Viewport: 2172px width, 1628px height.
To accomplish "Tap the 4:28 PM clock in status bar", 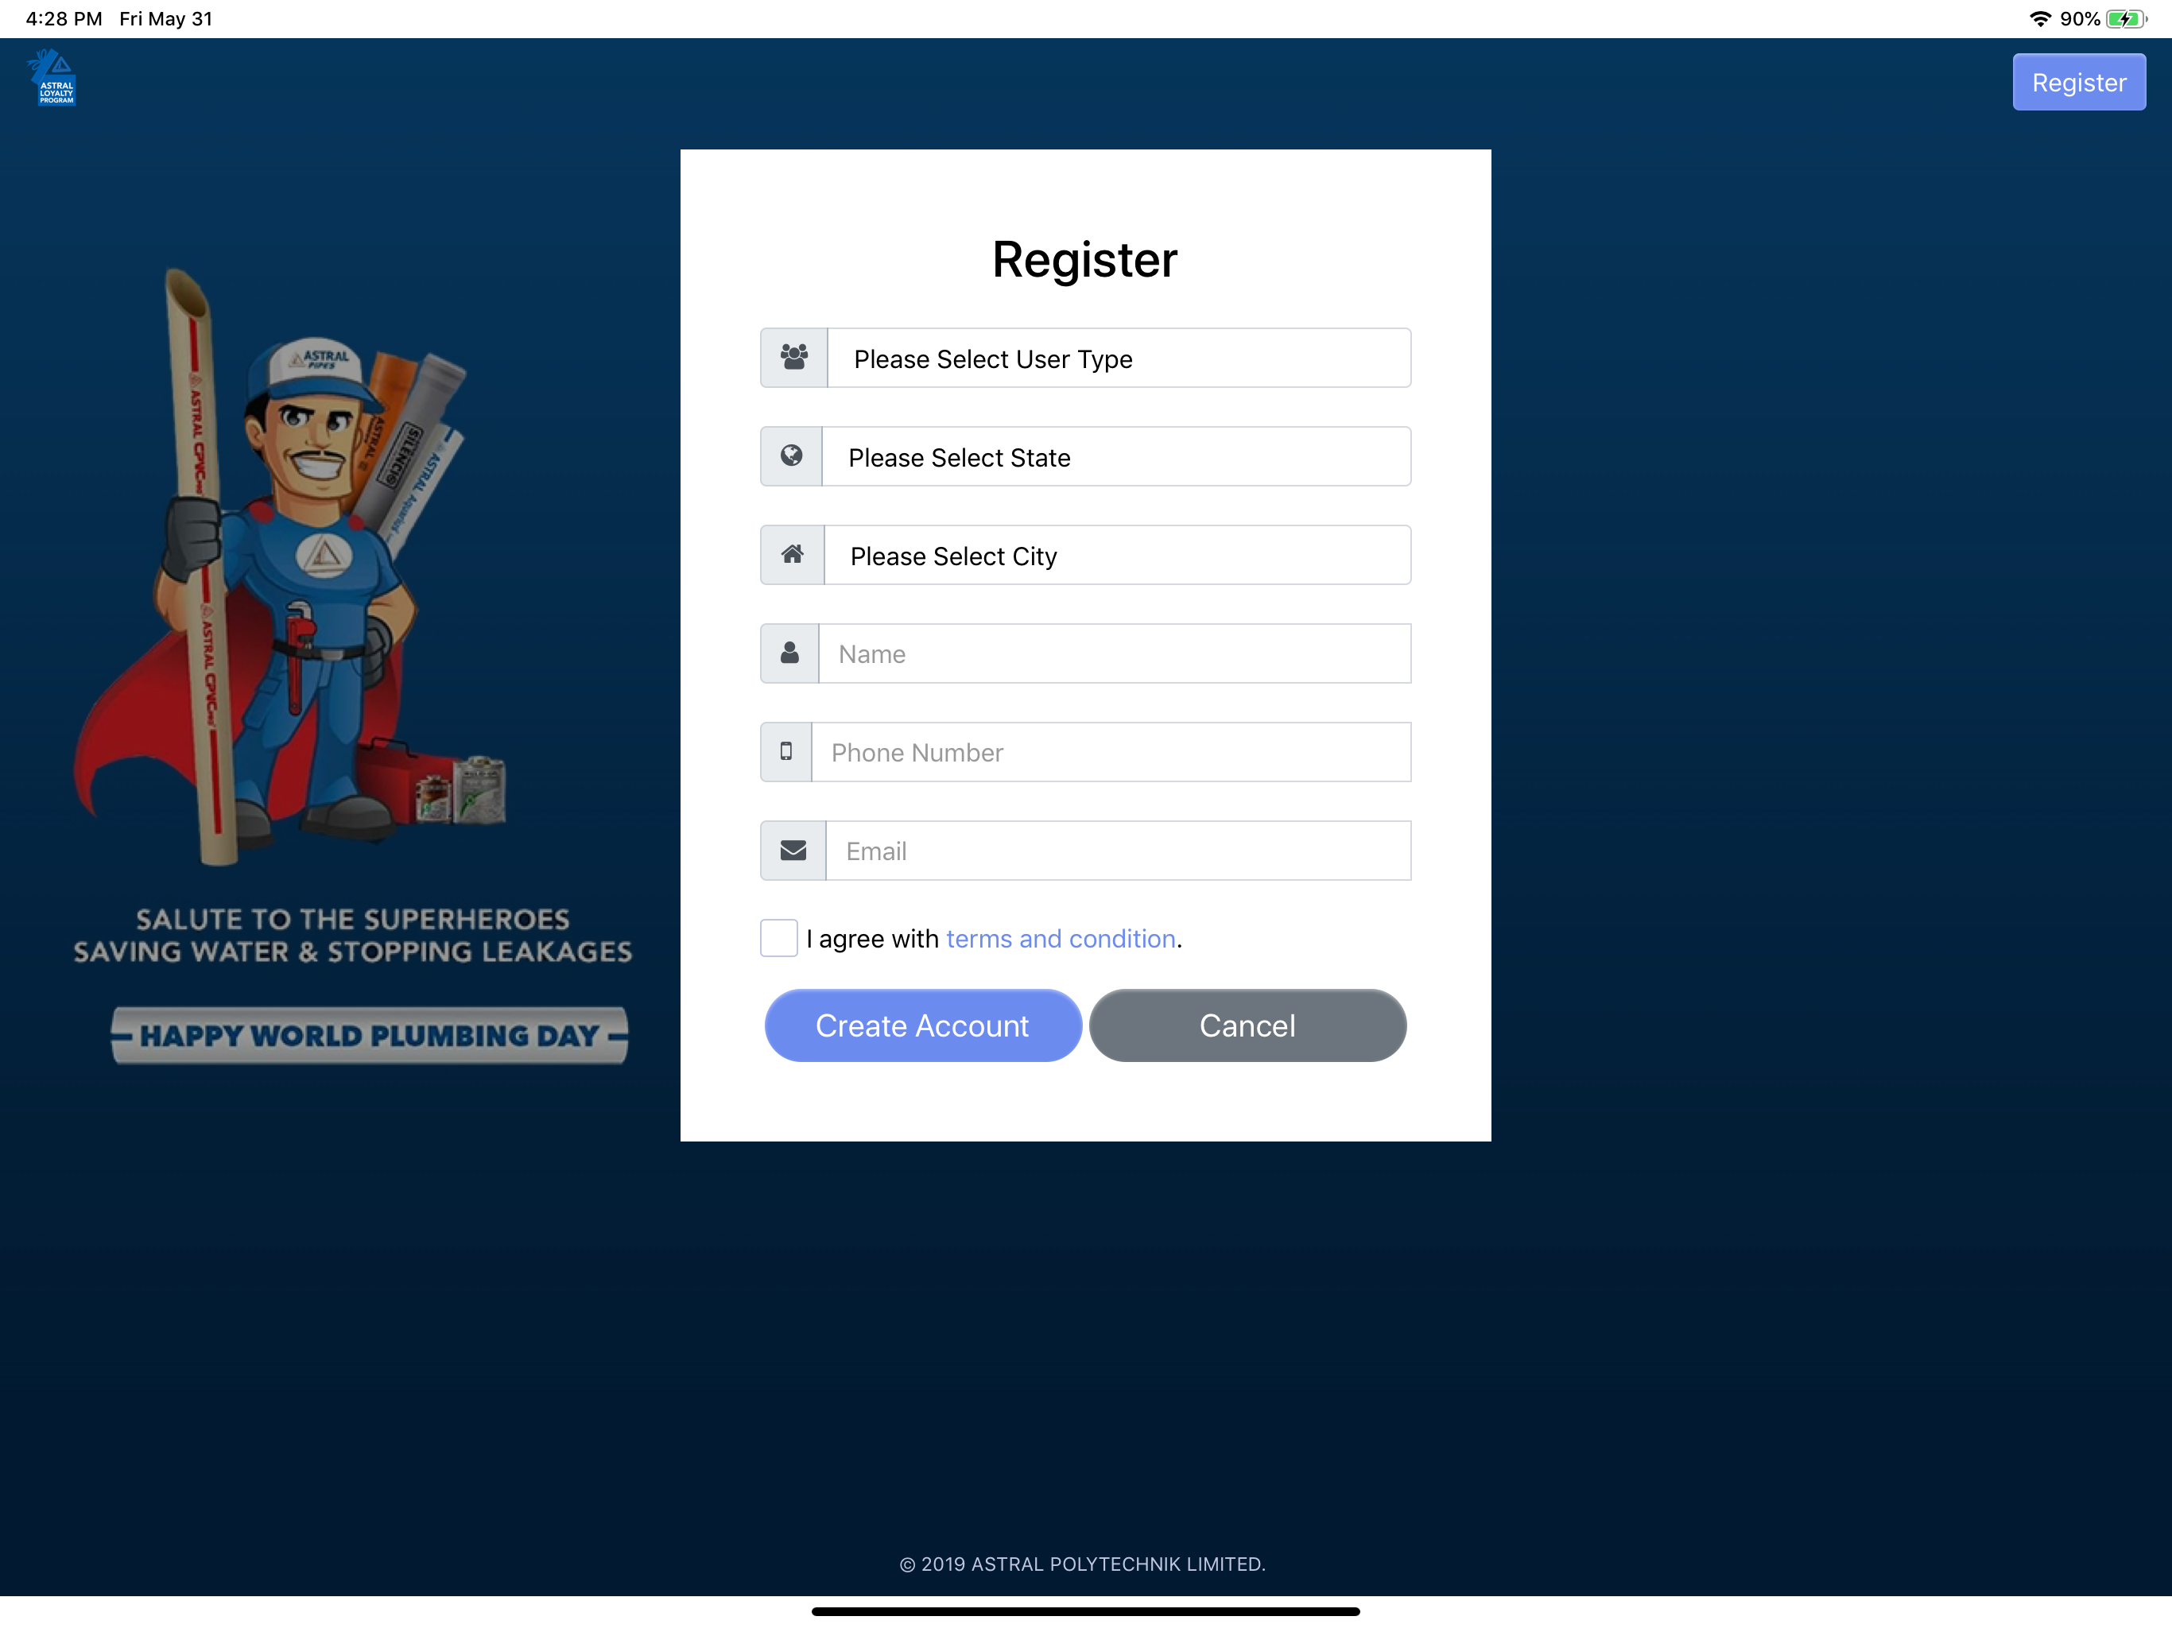I will coord(64,18).
